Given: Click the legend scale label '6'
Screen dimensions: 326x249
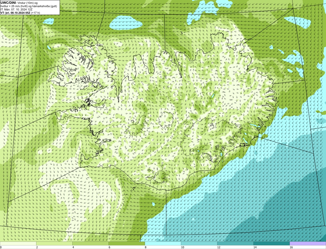Looking at the screenshot, I should [x=109, y=247].
